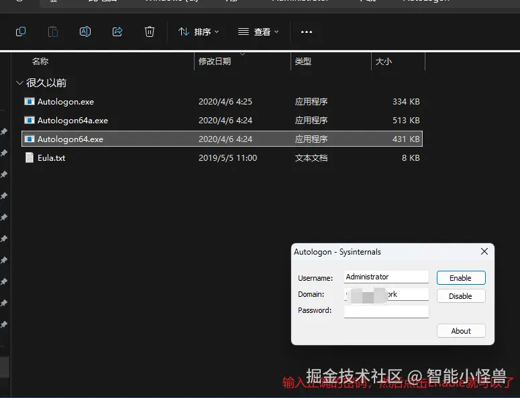This screenshot has width=520, height=398.
Task: Sort by the 名称 column header
Action: coord(40,61)
